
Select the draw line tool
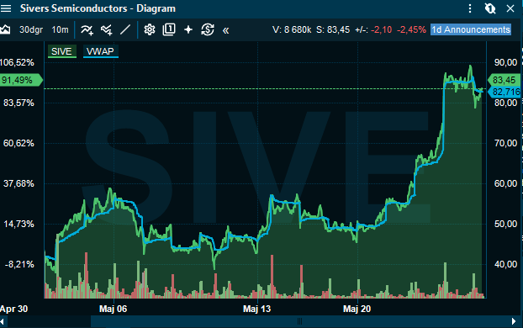pos(125,29)
